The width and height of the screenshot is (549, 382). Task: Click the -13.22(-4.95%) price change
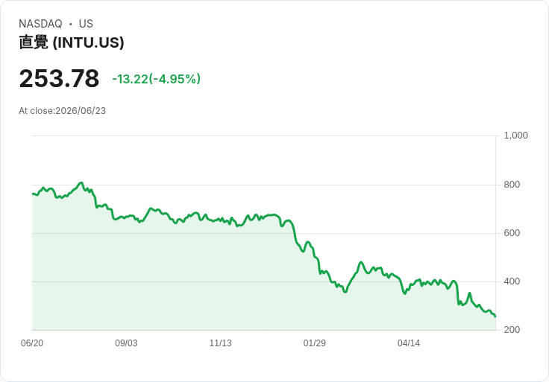tap(156, 79)
